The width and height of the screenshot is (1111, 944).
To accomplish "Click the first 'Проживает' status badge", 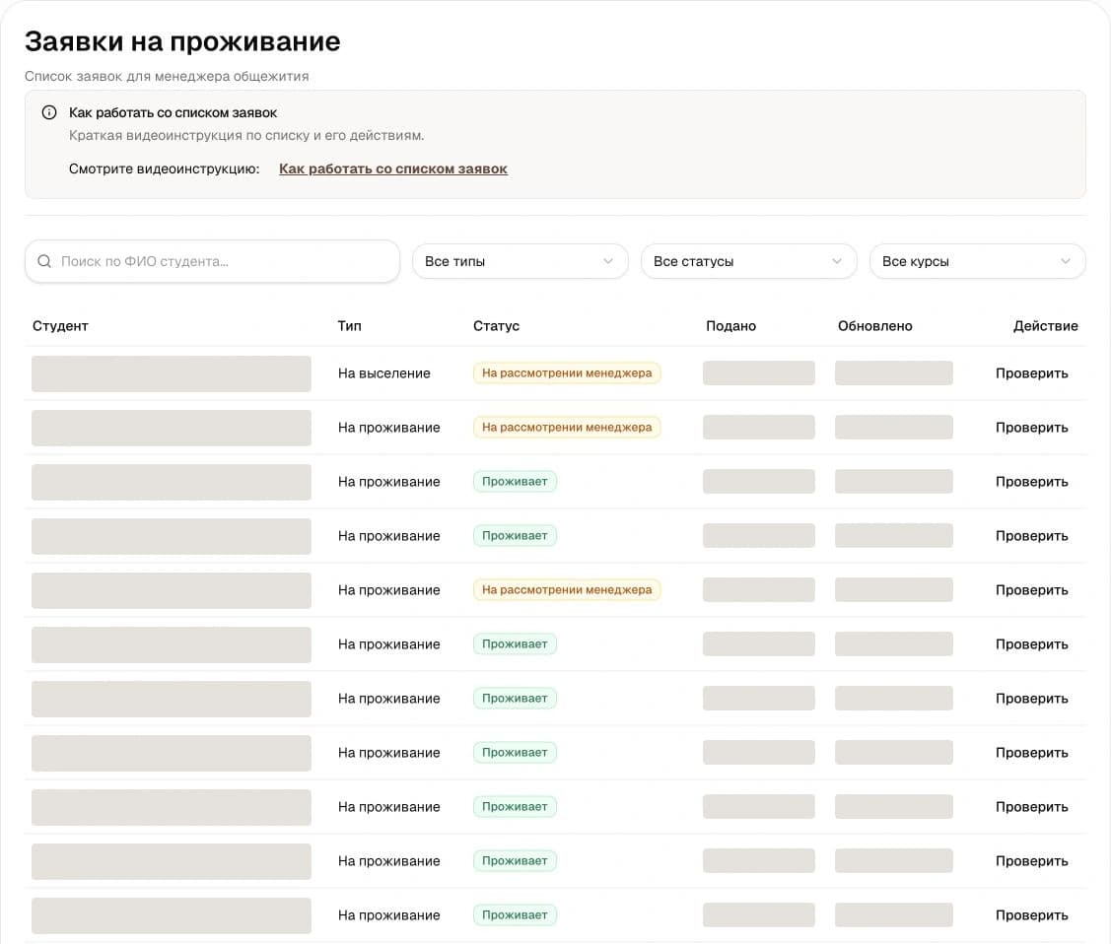I will (x=515, y=482).
